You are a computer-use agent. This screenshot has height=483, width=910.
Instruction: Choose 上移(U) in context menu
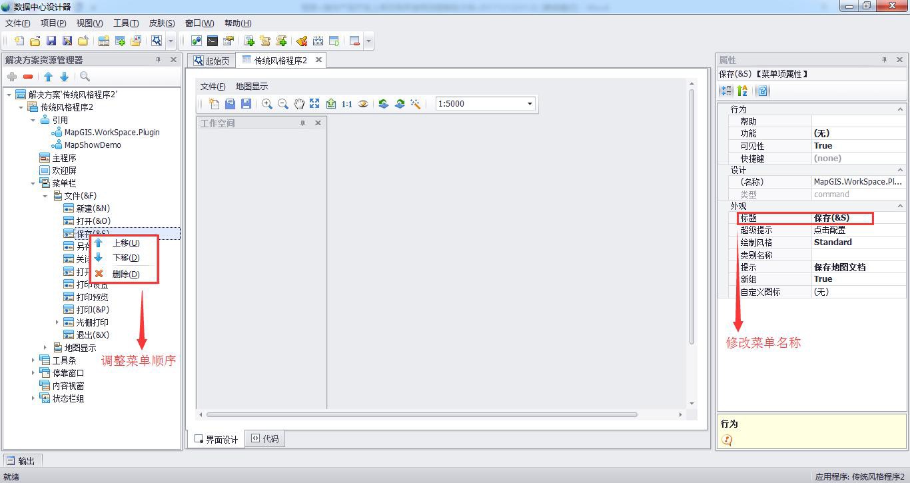[125, 243]
